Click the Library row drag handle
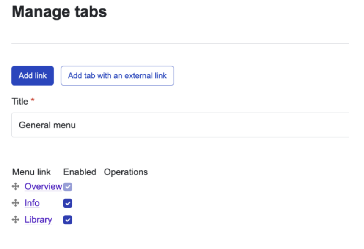 (16, 220)
